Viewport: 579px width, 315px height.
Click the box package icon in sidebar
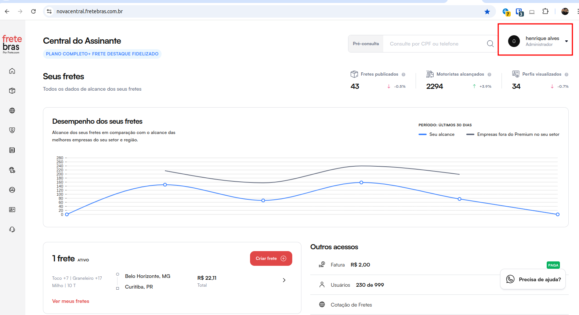pyautogui.click(x=12, y=91)
